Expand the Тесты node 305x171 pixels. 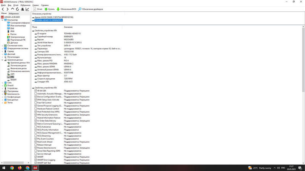2,103
